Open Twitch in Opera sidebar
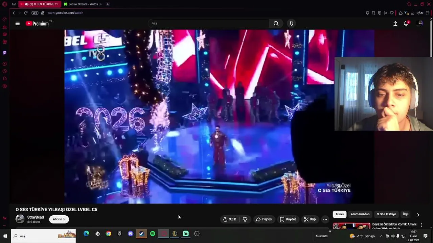Viewport: 433px width, 243px height. tap(4, 53)
